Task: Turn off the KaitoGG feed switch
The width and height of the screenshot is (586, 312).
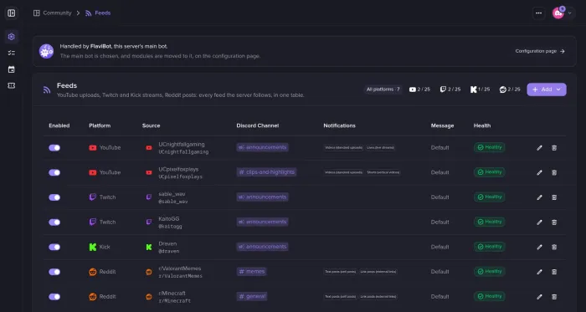Action: [54, 222]
